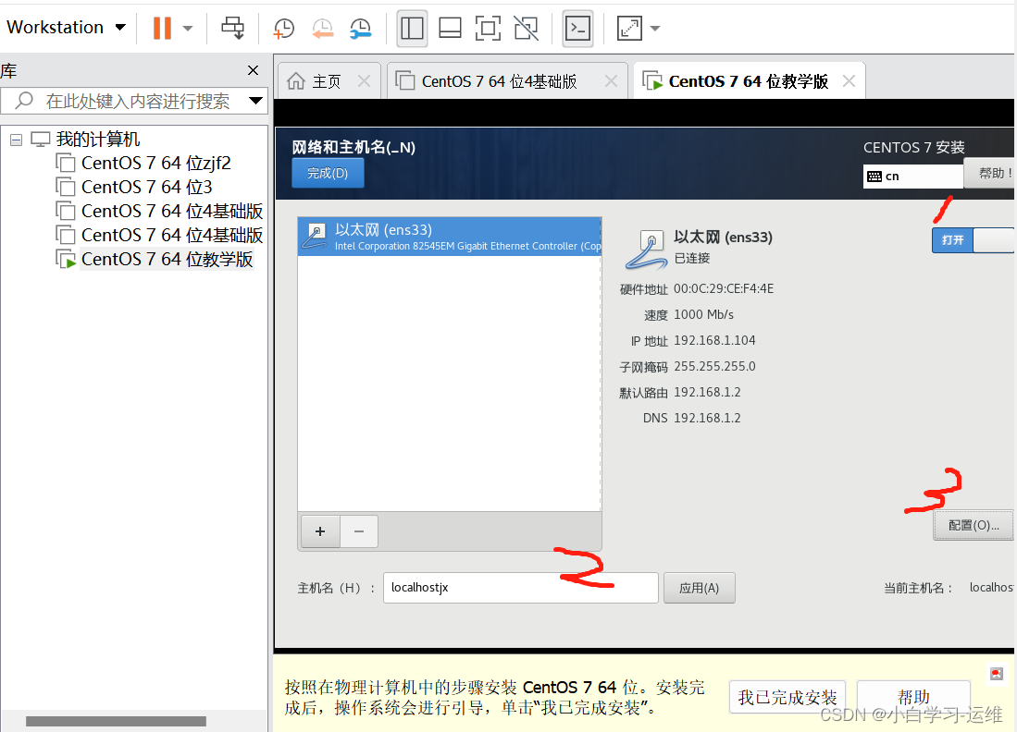The width and height of the screenshot is (1017, 732).
Task: Switch to Unity mode
Action: click(526, 28)
